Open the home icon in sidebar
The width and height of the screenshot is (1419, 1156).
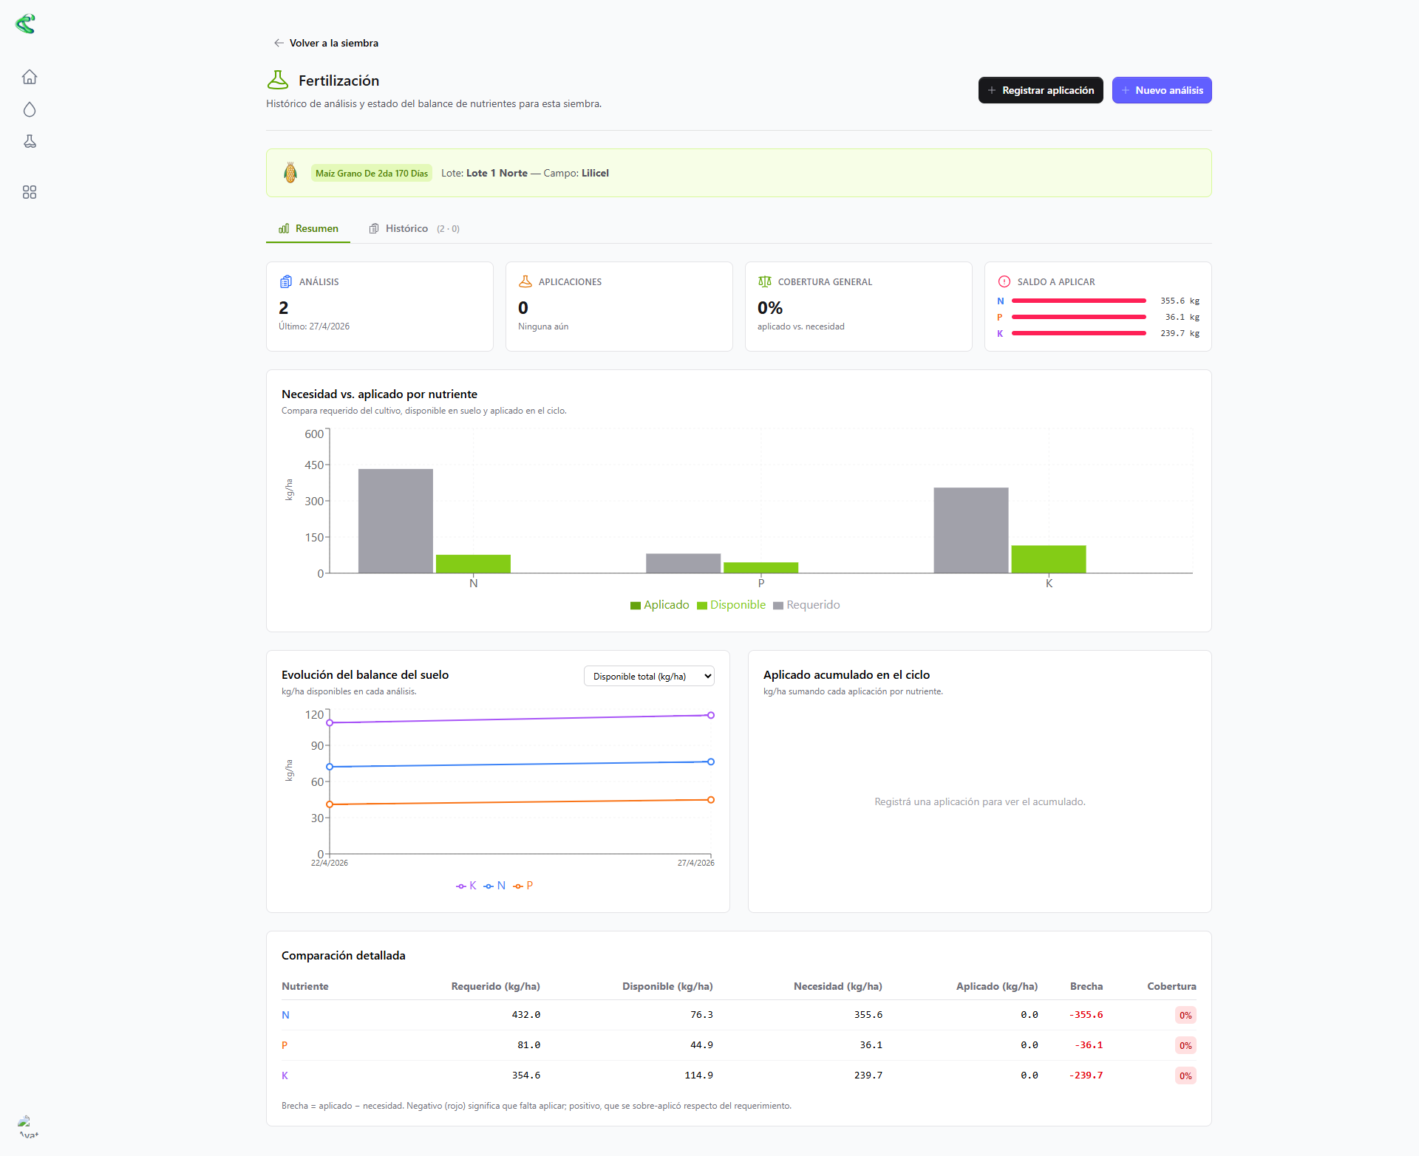(30, 77)
